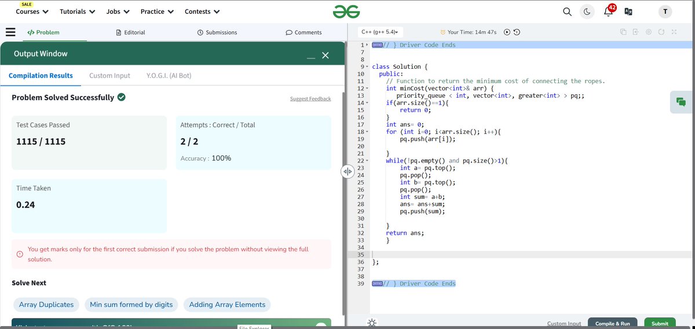The height and width of the screenshot is (329, 695).
Task: Reset the timer icon
Action: pos(517,32)
